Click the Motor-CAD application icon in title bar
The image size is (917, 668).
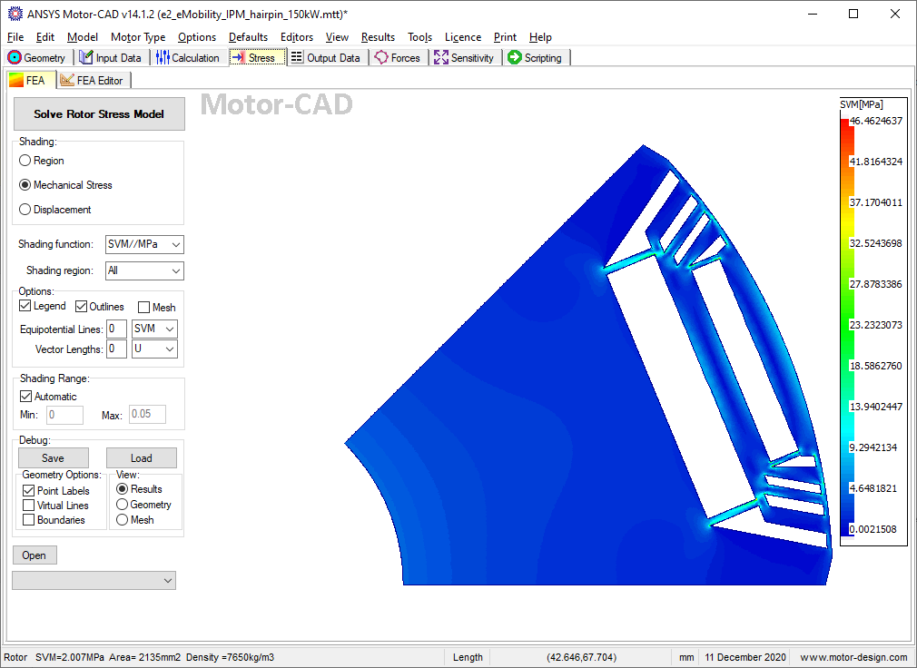15,14
